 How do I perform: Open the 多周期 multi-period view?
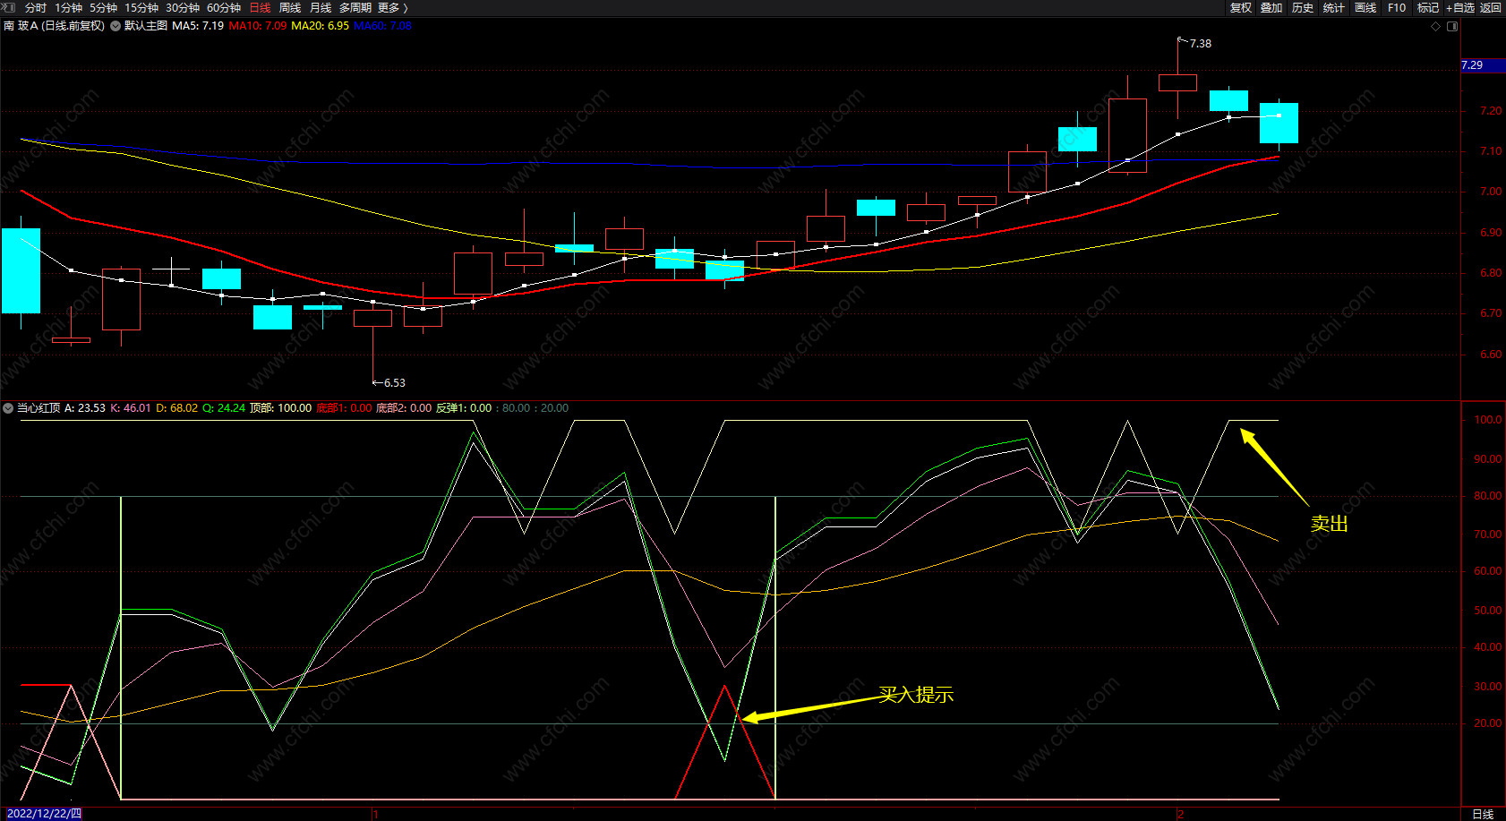click(355, 7)
